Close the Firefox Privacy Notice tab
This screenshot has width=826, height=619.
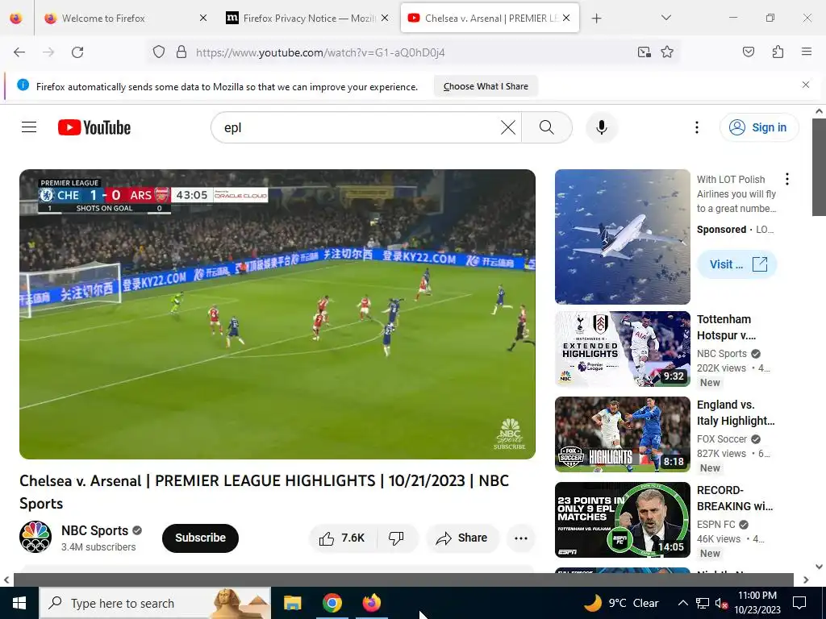point(385,18)
